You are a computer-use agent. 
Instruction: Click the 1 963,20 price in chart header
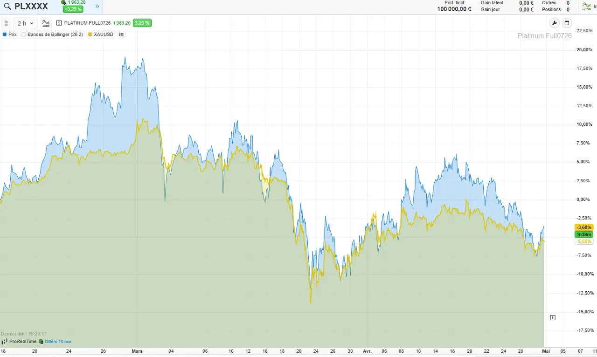[x=122, y=23]
